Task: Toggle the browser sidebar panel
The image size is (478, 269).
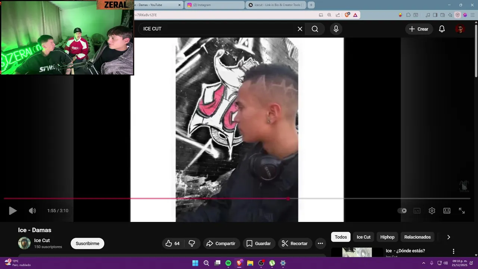Action: [x=435, y=15]
